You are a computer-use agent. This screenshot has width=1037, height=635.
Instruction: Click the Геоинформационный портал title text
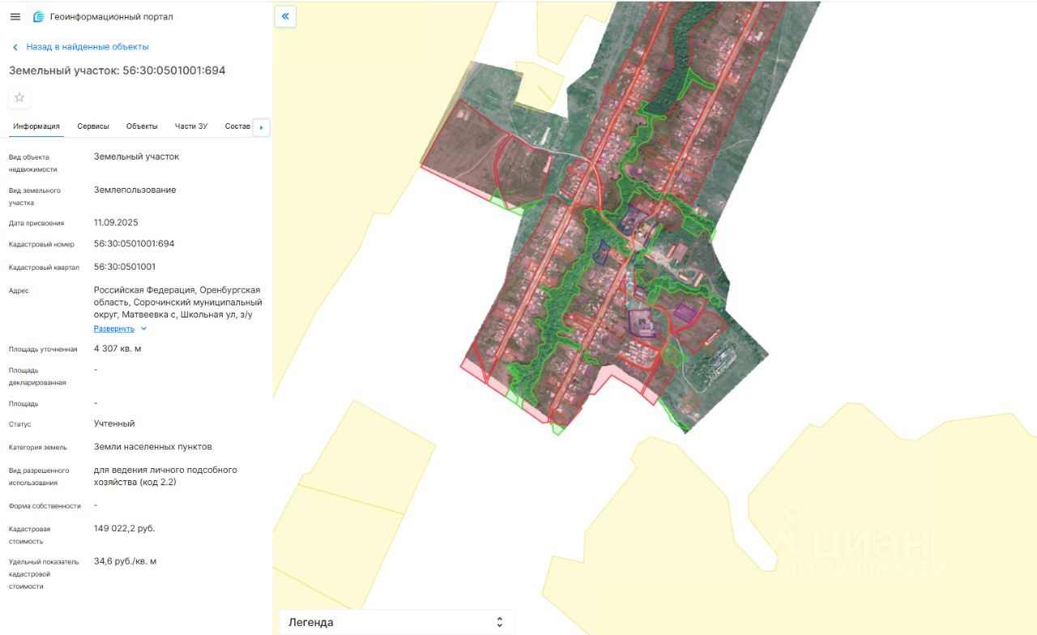tap(112, 16)
